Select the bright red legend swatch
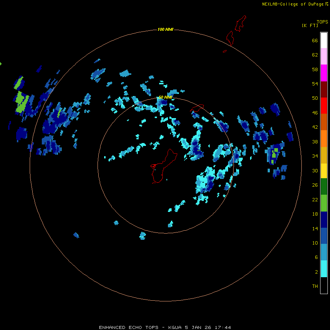330x330 pixels. [324, 106]
